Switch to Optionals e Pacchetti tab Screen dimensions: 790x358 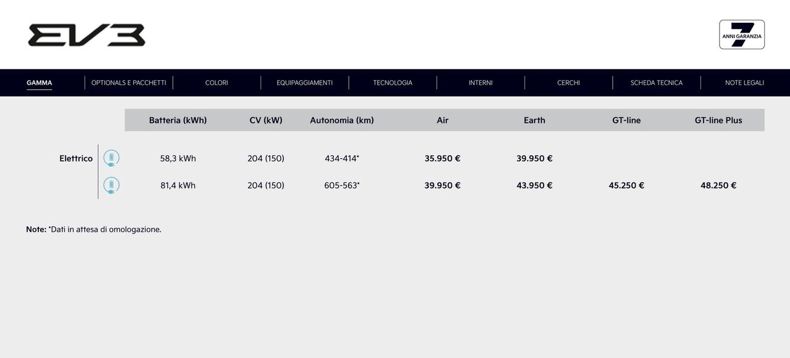tap(129, 83)
